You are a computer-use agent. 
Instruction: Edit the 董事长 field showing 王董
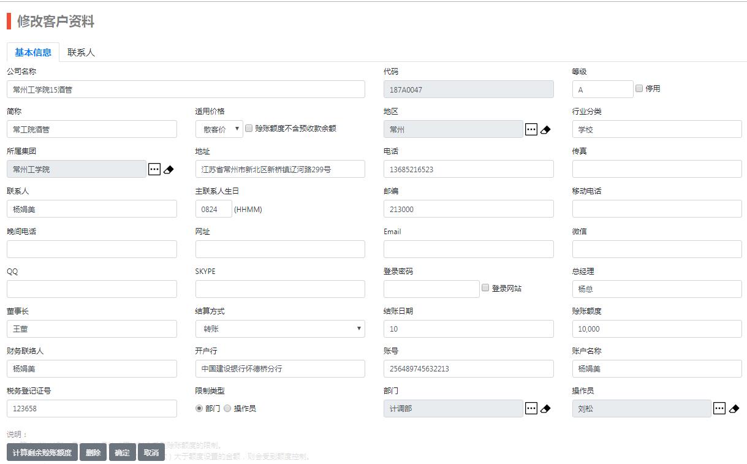tap(92, 329)
